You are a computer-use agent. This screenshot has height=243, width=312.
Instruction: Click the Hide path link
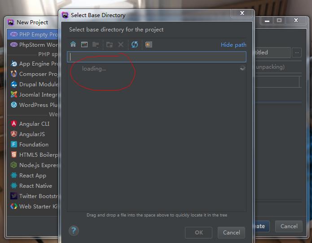click(x=233, y=45)
